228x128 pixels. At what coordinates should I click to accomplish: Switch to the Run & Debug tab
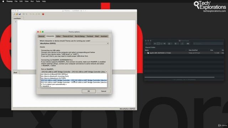[x=80, y=36]
